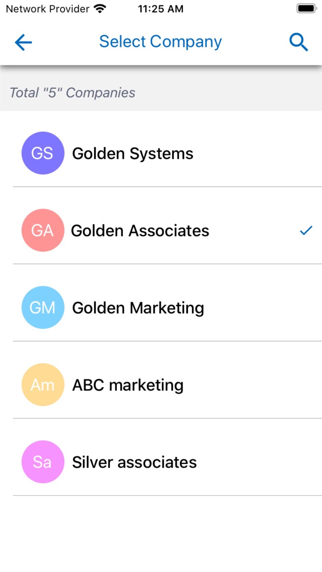Open the search magnifier icon
This screenshot has height=572, width=322.
[299, 42]
